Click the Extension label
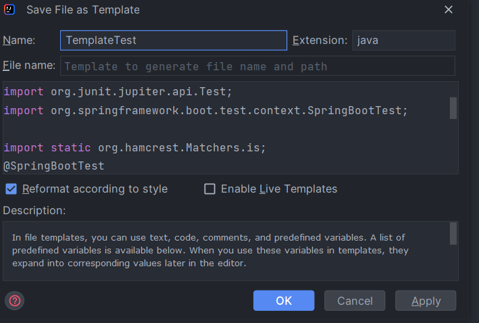 pyautogui.click(x=320, y=41)
